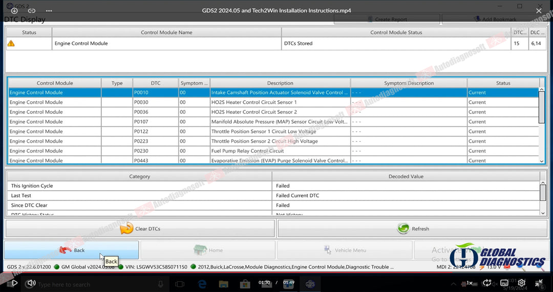The width and height of the screenshot is (553, 292).
Task: Click the video player download icon
Action: [14, 11]
